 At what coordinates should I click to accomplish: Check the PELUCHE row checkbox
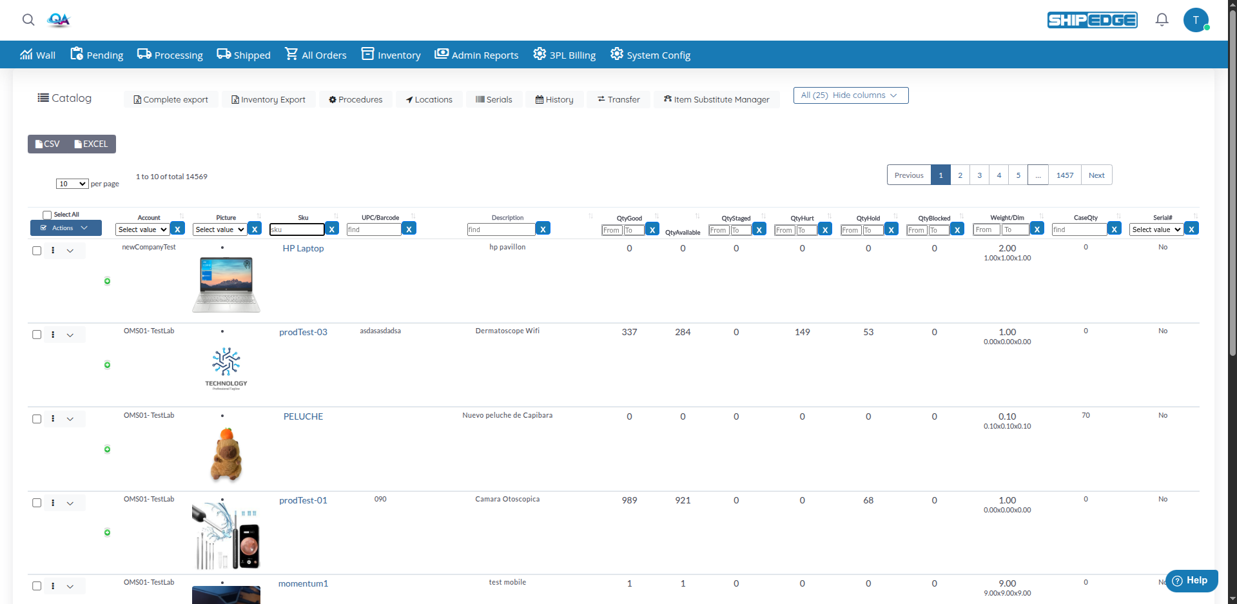(37, 419)
